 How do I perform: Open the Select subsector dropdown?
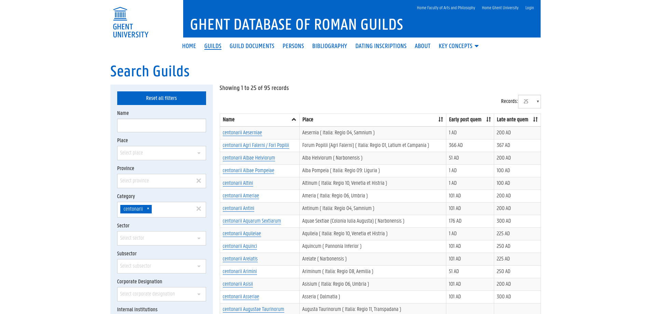(x=161, y=266)
